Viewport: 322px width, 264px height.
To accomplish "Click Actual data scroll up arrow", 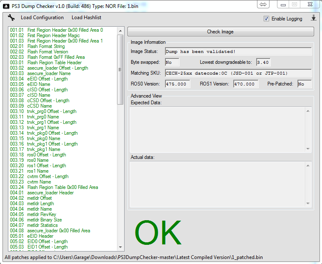I will (x=308, y=166).
